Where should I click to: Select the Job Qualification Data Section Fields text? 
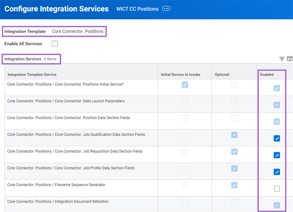(76, 135)
